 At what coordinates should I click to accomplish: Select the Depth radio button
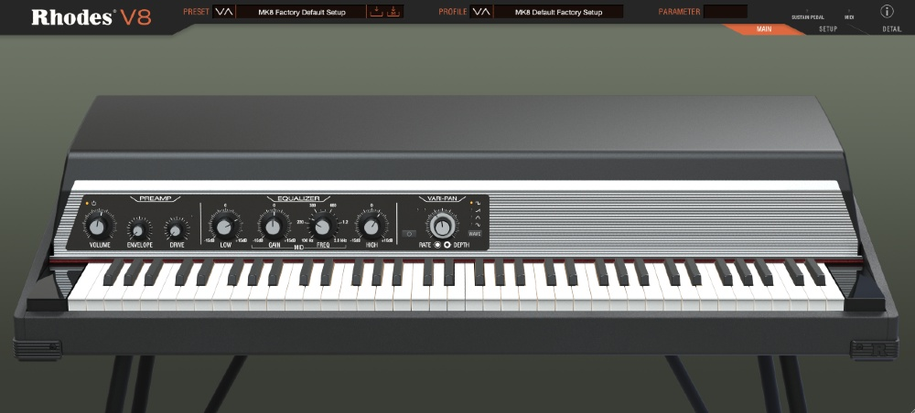447,245
